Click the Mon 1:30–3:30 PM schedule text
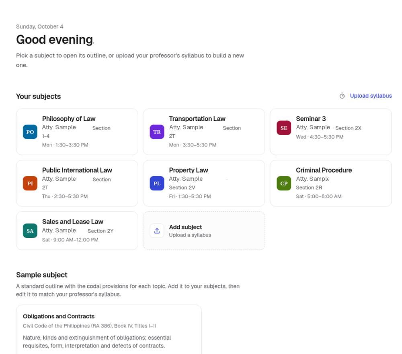The height and width of the screenshot is (354, 402). coord(65,145)
